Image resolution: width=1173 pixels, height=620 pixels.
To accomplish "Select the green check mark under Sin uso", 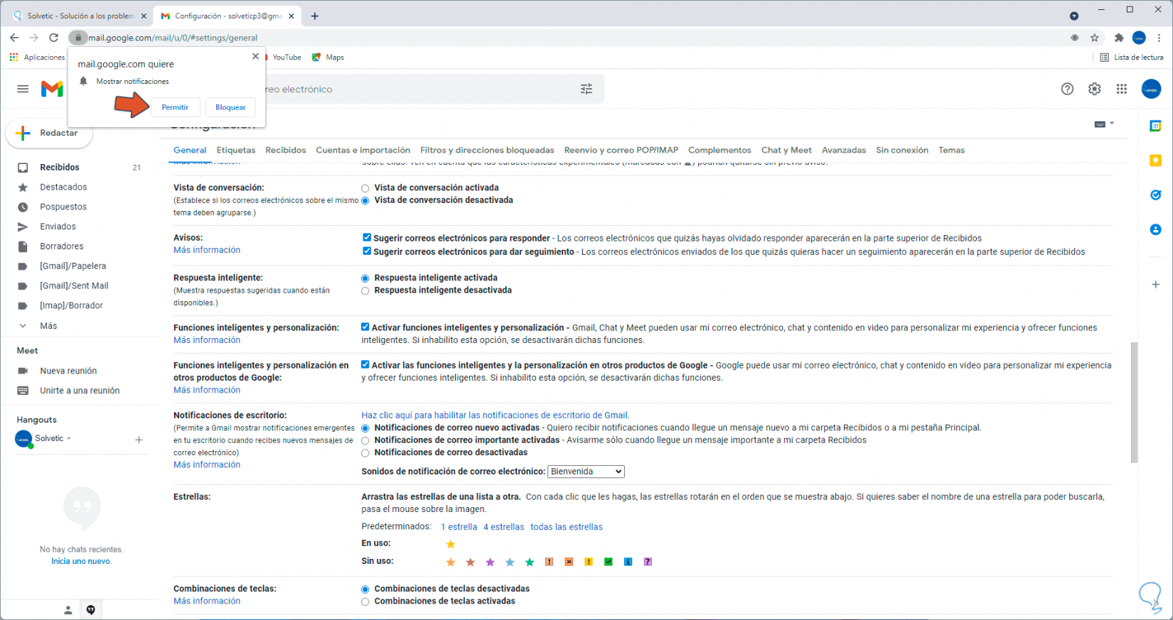I will pyautogui.click(x=609, y=562).
